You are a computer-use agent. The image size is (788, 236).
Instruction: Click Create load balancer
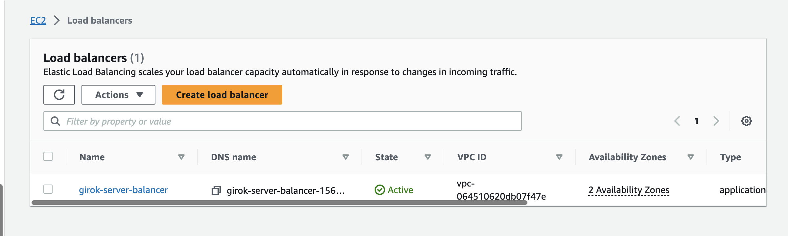point(222,95)
